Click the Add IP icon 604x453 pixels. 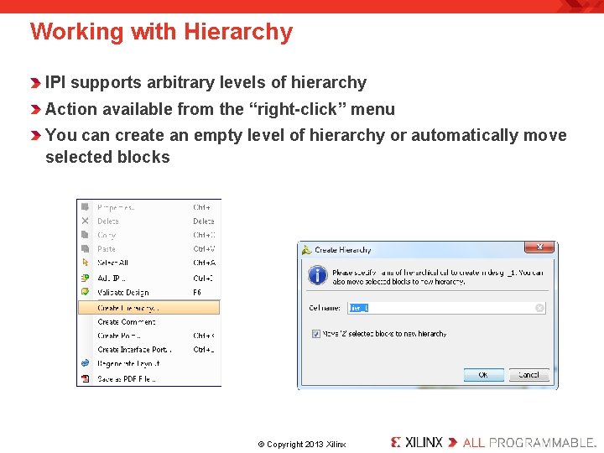85,278
